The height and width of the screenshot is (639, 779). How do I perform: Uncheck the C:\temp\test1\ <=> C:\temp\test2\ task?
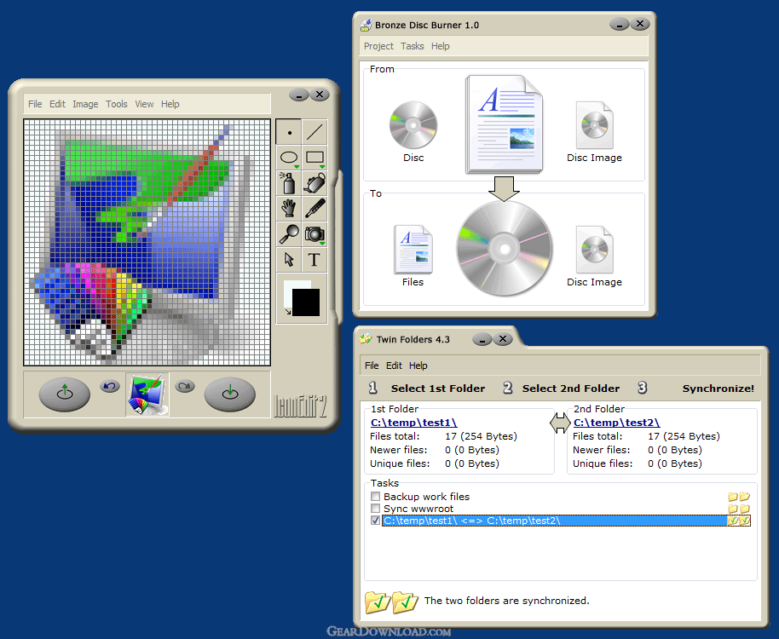(376, 521)
